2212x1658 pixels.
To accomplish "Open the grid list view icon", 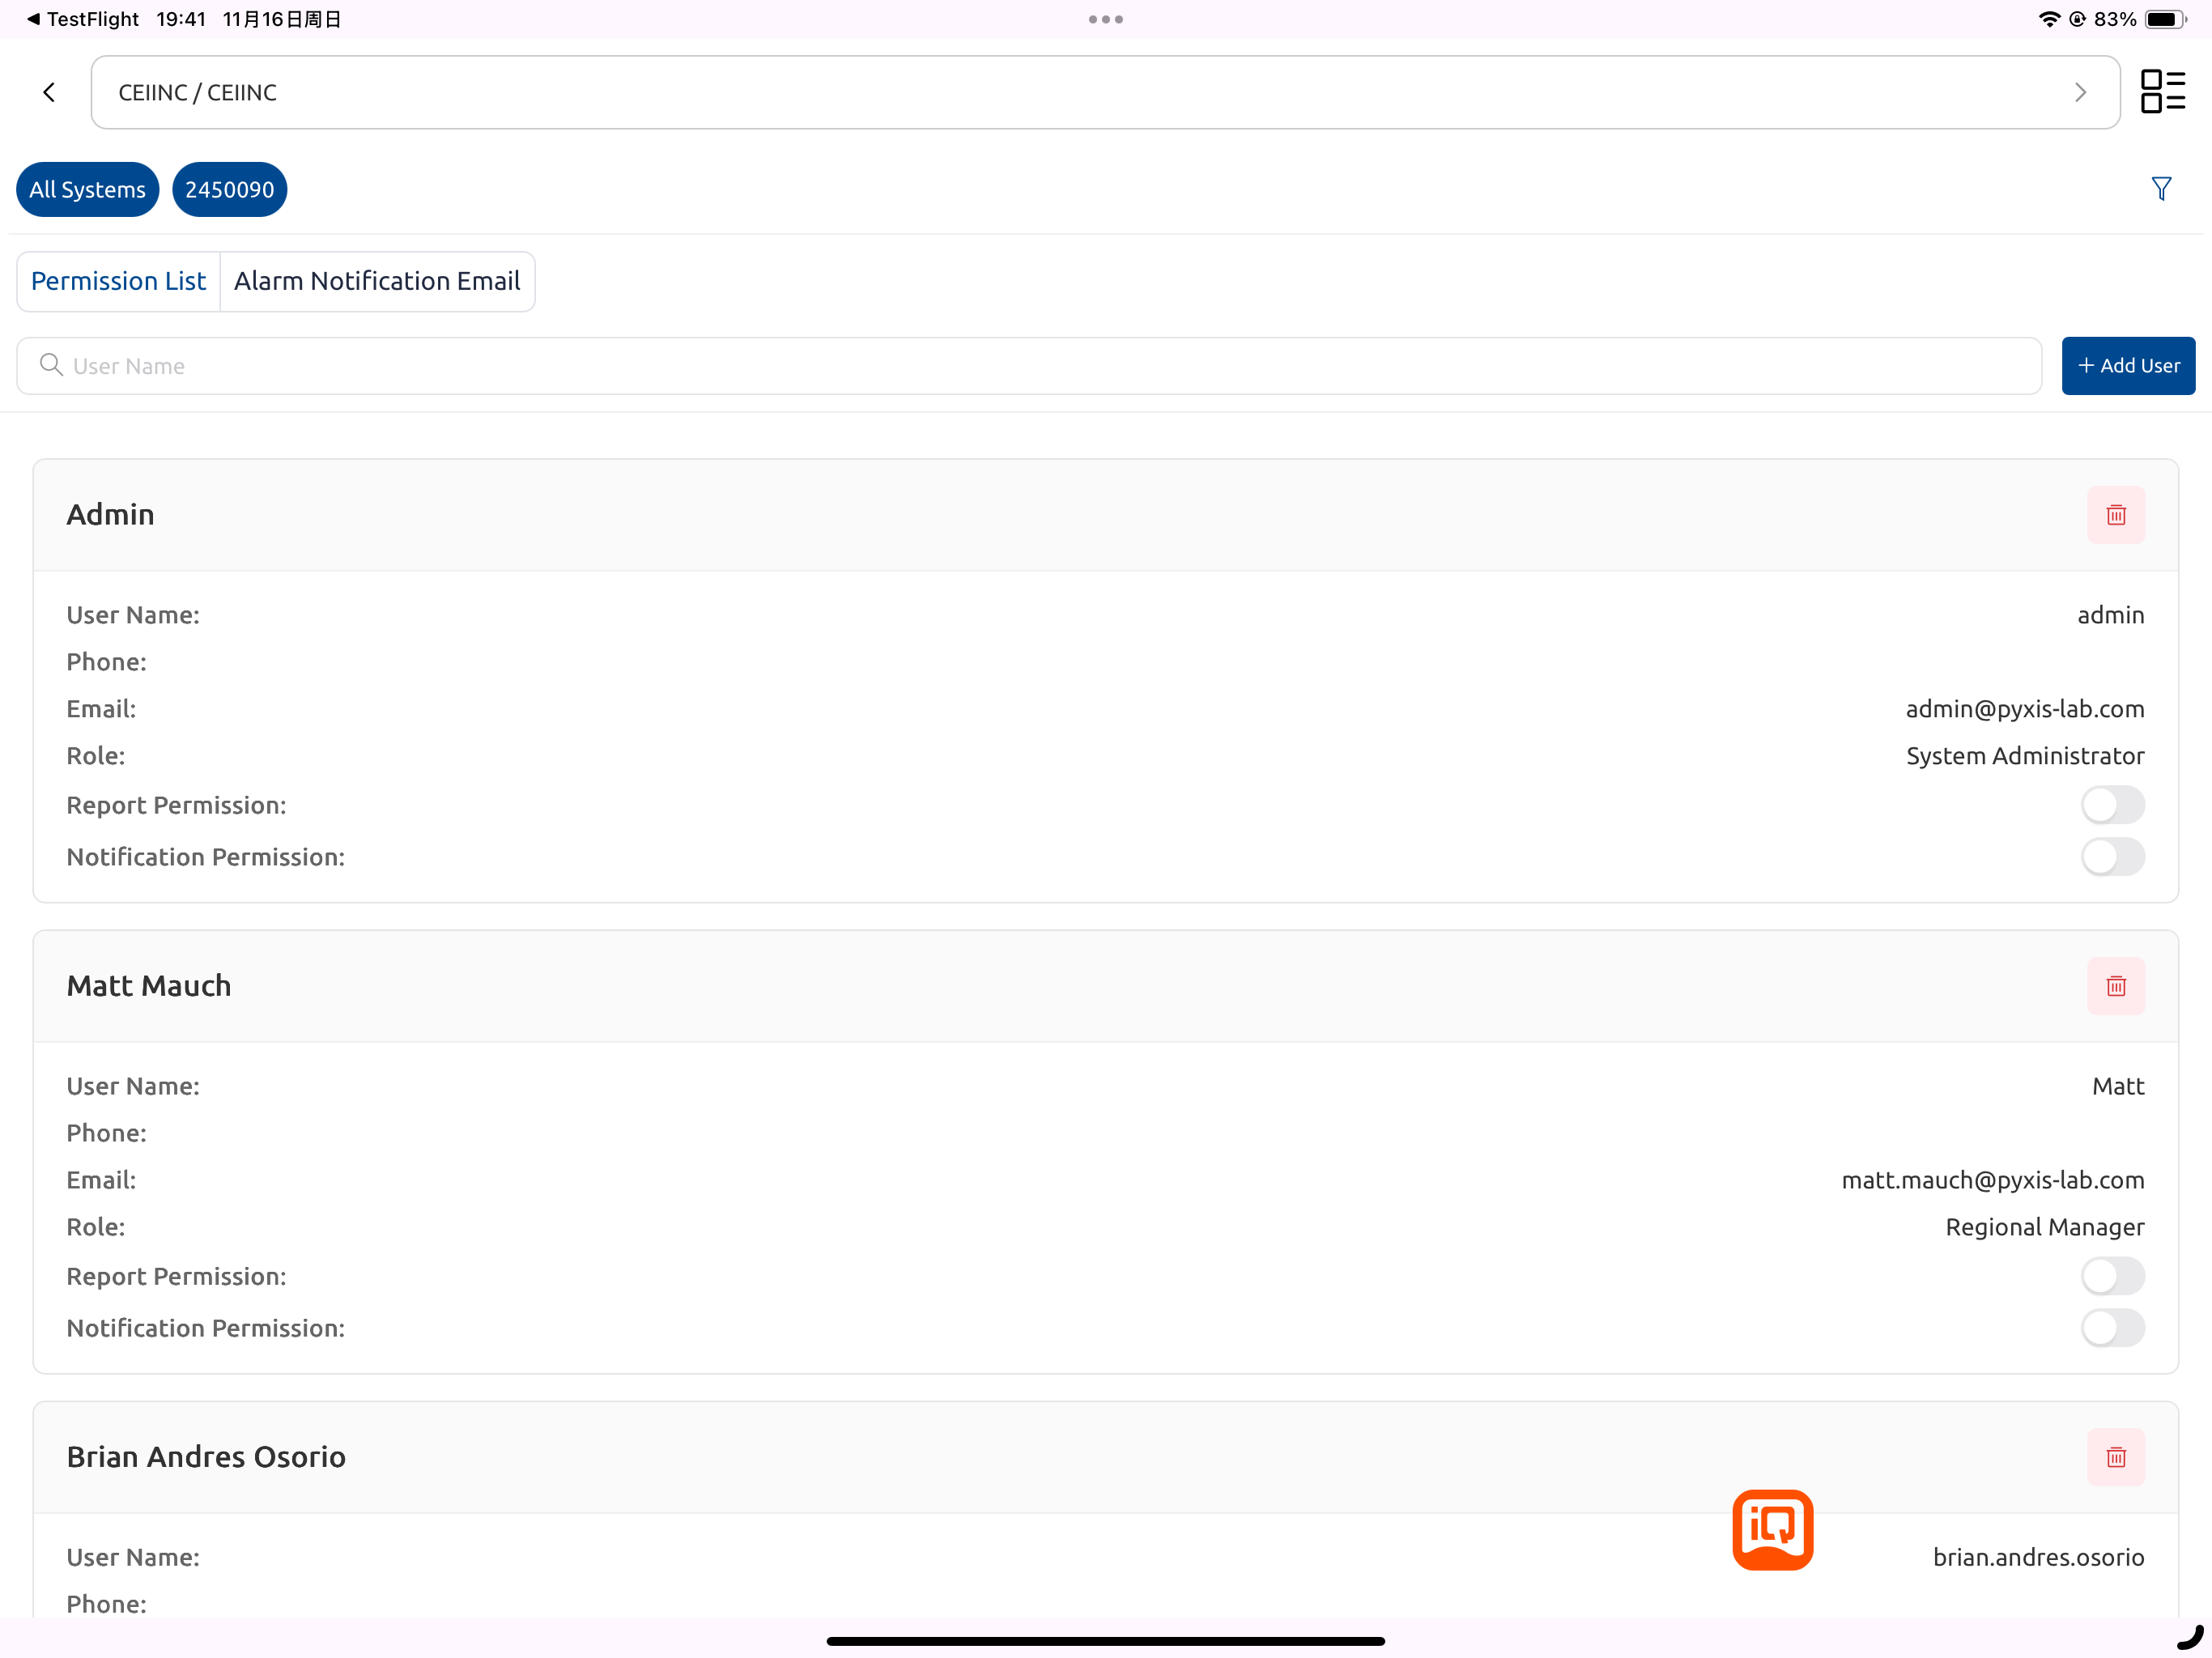I will 2162,91.
